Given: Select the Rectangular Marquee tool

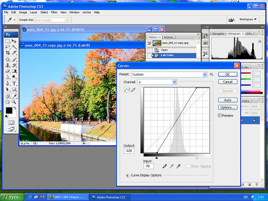Looking at the screenshot, I should coord(7,41).
